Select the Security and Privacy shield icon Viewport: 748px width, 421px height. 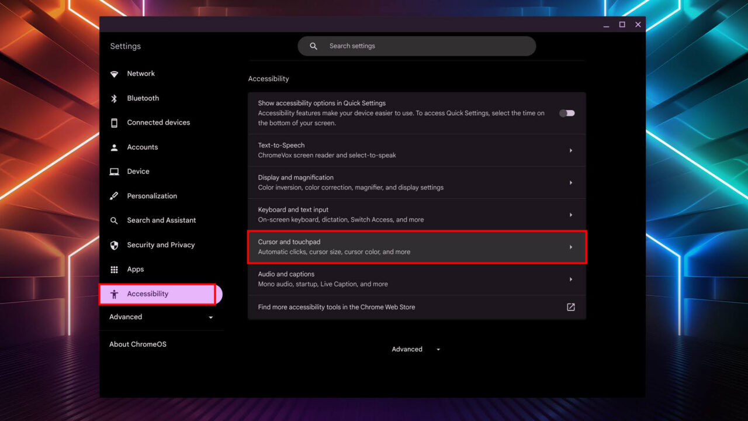coord(115,245)
